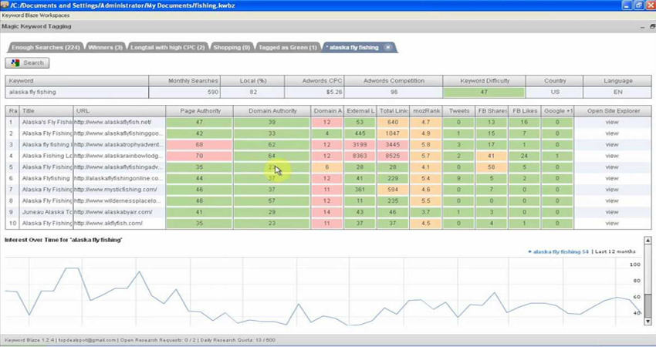656x347 pixels.
Task: Click view link for mysticfishing.com row
Action: tap(612, 190)
